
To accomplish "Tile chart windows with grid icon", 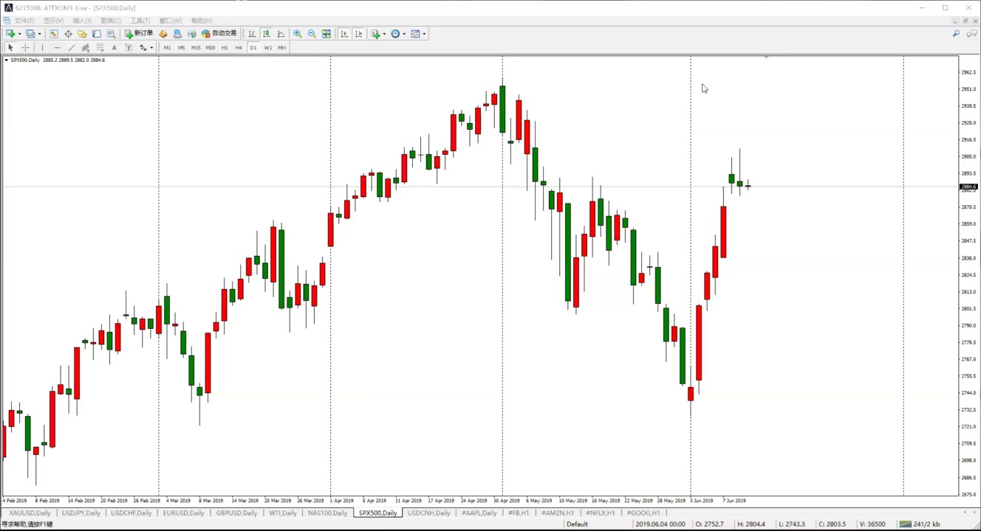I will click(327, 34).
